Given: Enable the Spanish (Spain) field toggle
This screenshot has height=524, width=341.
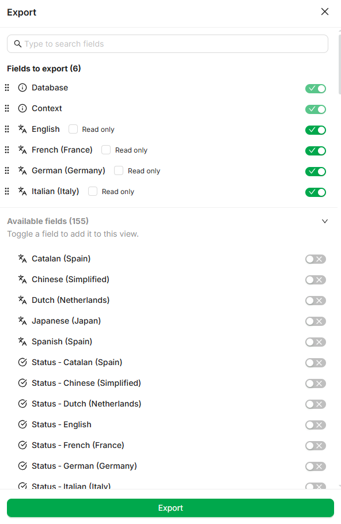Looking at the screenshot, I should (x=316, y=342).
